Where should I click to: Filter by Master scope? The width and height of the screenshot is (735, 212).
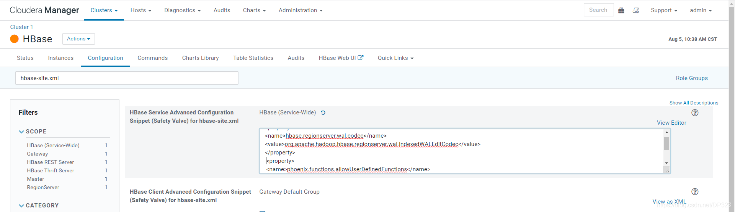pos(36,179)
